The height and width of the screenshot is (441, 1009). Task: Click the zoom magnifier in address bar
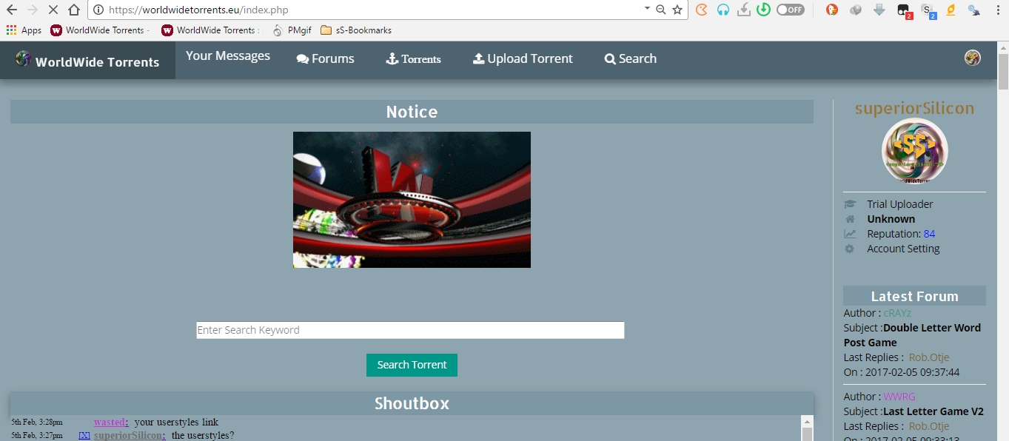tap(661, 10)
